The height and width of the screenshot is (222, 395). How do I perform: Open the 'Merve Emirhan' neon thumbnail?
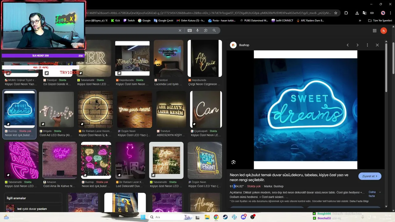tap(132, 59)
